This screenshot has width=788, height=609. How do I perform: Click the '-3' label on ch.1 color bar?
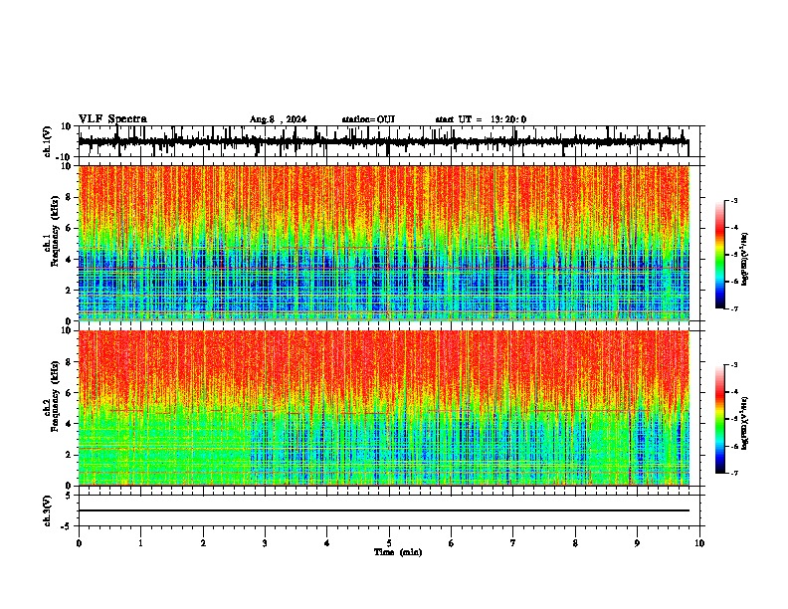coord(734,201)
